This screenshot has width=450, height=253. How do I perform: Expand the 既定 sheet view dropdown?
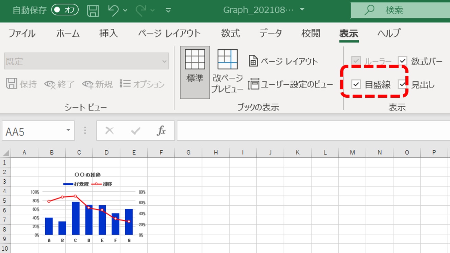pyautogui.click(x=164, y=61)
